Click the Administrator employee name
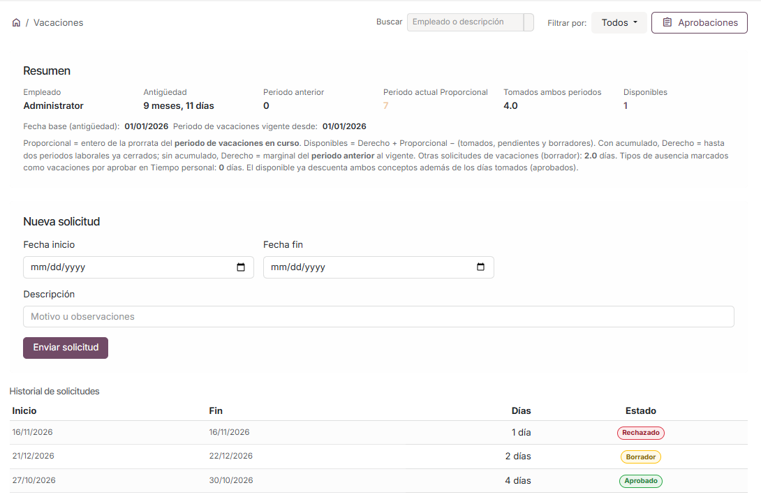761x504 pixels. [x=53, y=105]
